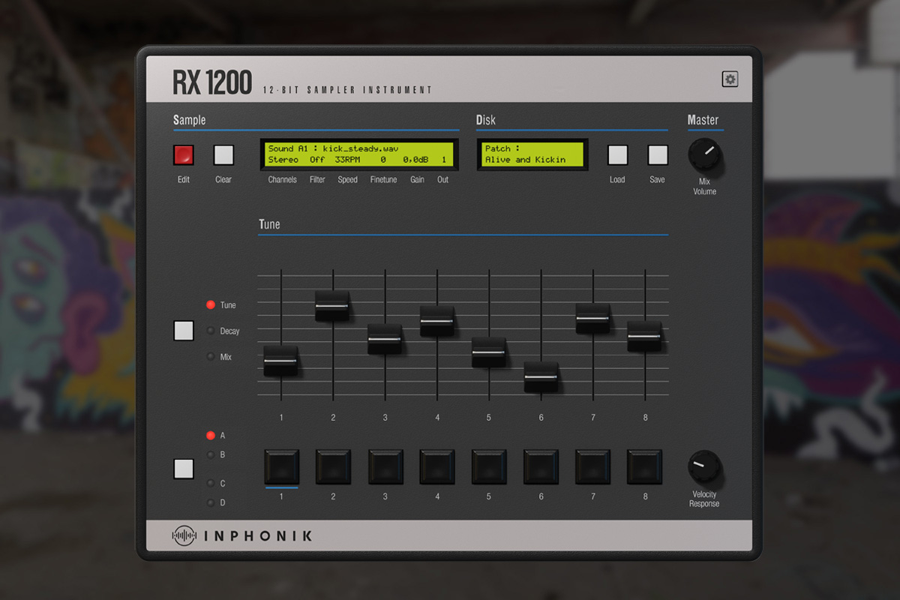Screen dimensions: 900x600
Task: Click the Patch LCD display
Action: (x=532, y=154)
